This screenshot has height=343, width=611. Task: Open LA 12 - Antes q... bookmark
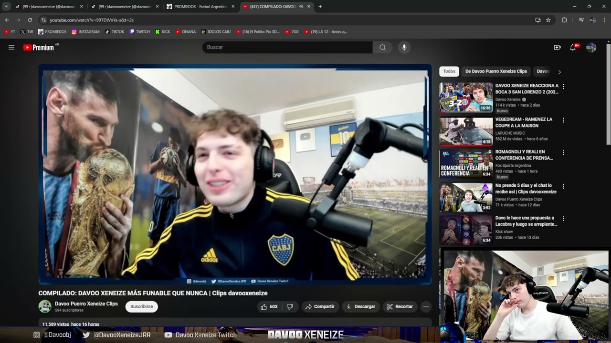[x=326, y=32]
